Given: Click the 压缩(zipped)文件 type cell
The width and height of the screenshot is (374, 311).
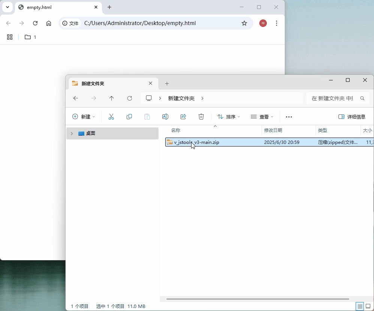Looking at the screenshot, I should coord(338,142).
